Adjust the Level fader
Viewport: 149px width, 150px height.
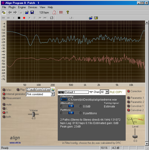(135, 136)
